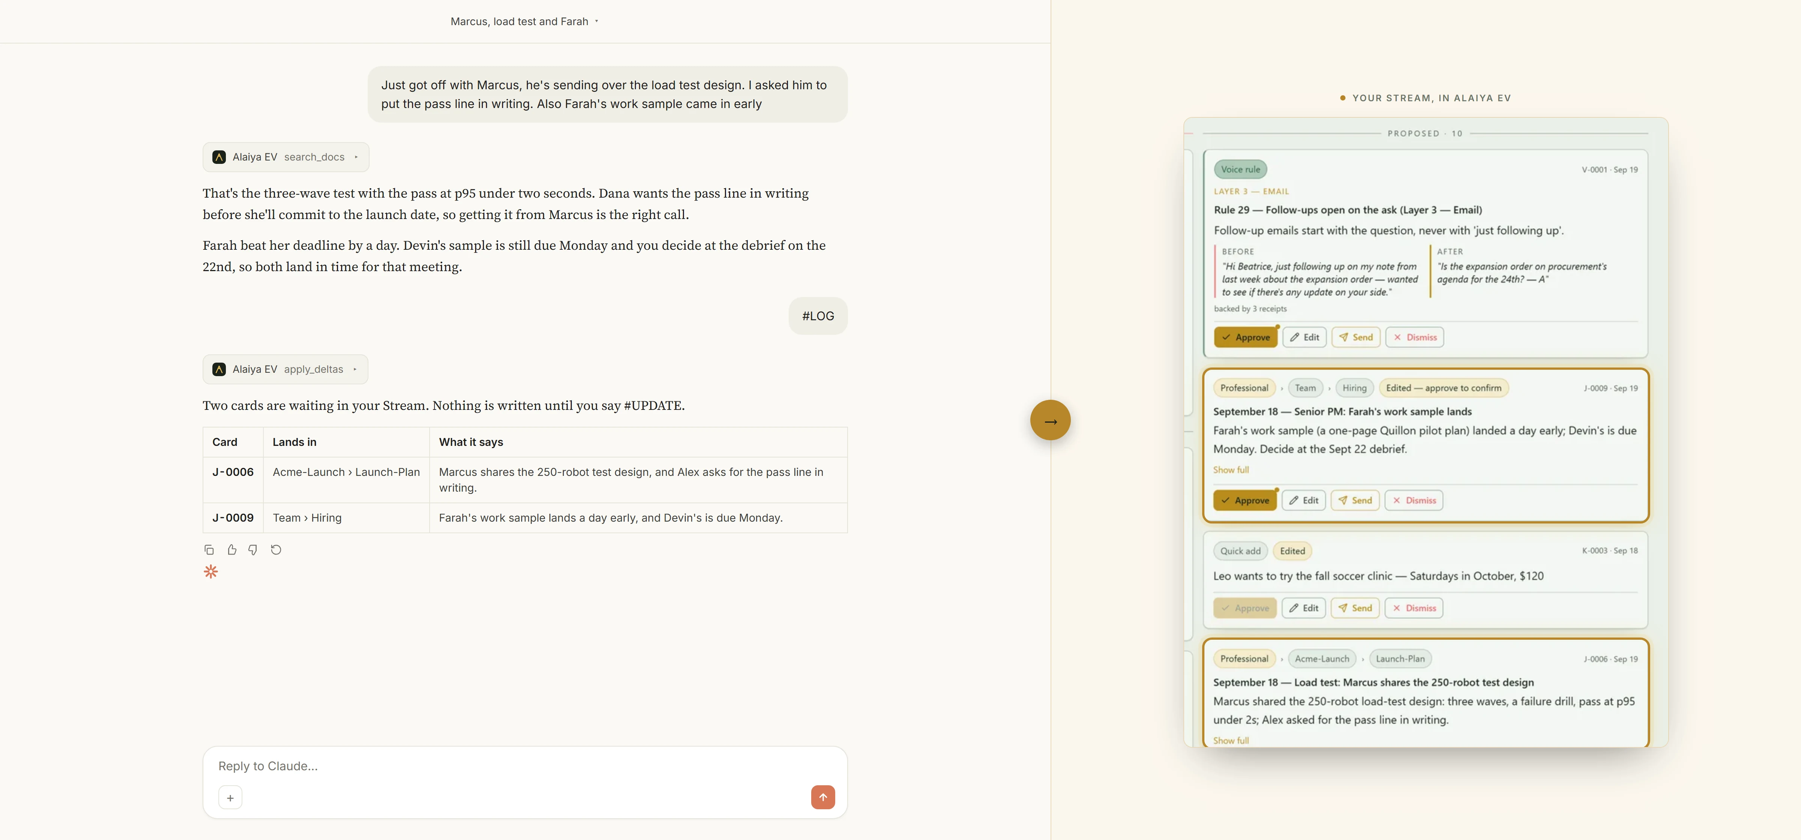Viewport: 1801px width, 840px height.
Task: Select the Team breadcrumb tag on J-0009
Action: coord(1305,388)
